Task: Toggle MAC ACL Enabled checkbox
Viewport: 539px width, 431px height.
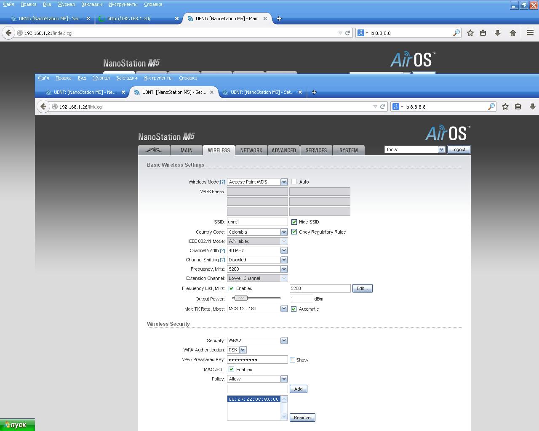Action: pos(231,370)
